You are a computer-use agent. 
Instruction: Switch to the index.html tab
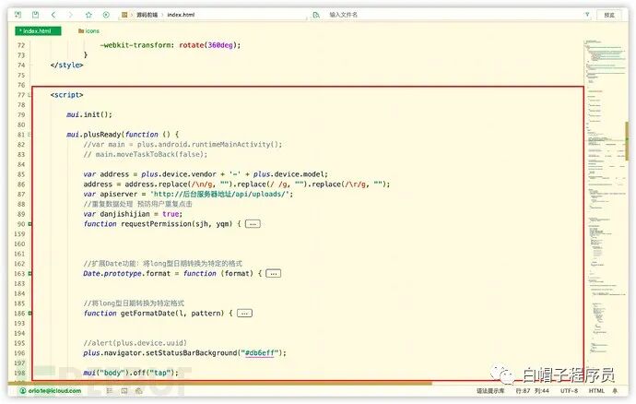[38, 30]
